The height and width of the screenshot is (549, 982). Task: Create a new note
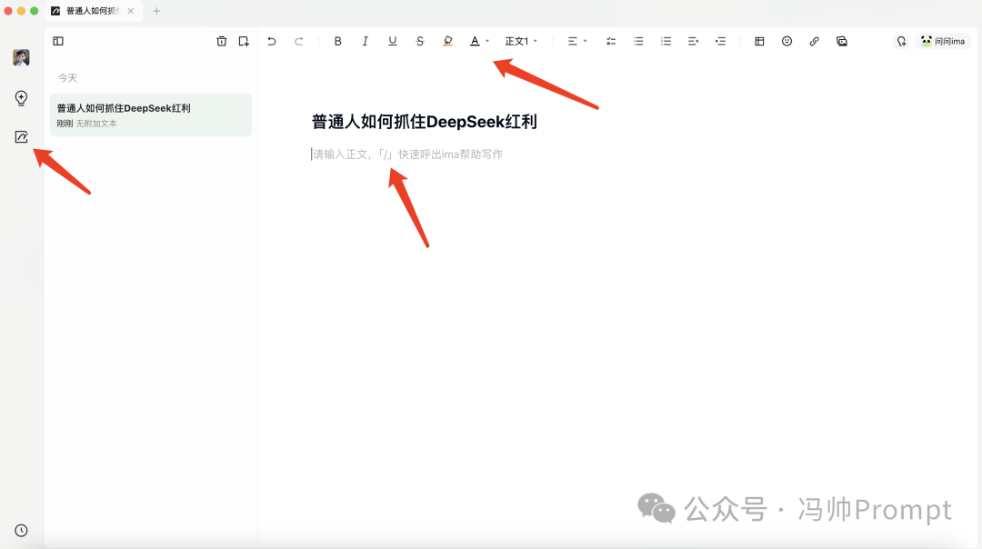(x=244, y=41)
